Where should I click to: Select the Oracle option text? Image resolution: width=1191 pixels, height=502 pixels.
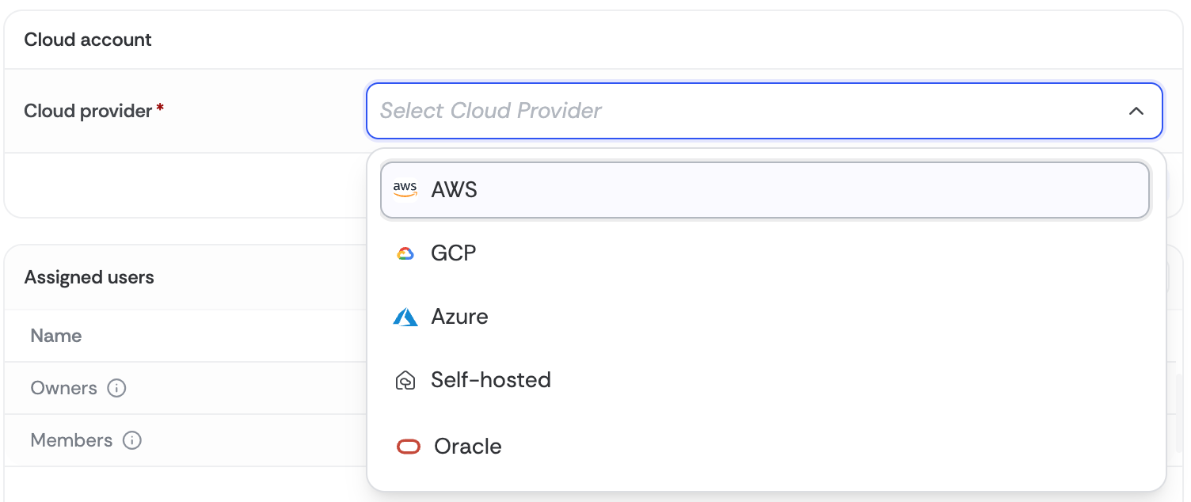(468, 447)
